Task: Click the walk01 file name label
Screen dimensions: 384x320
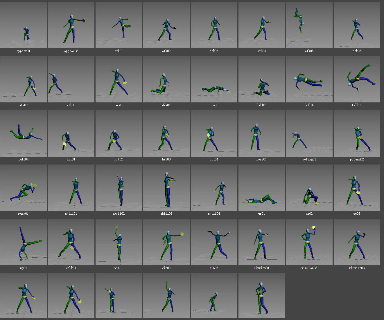Action: pos(71,268)
